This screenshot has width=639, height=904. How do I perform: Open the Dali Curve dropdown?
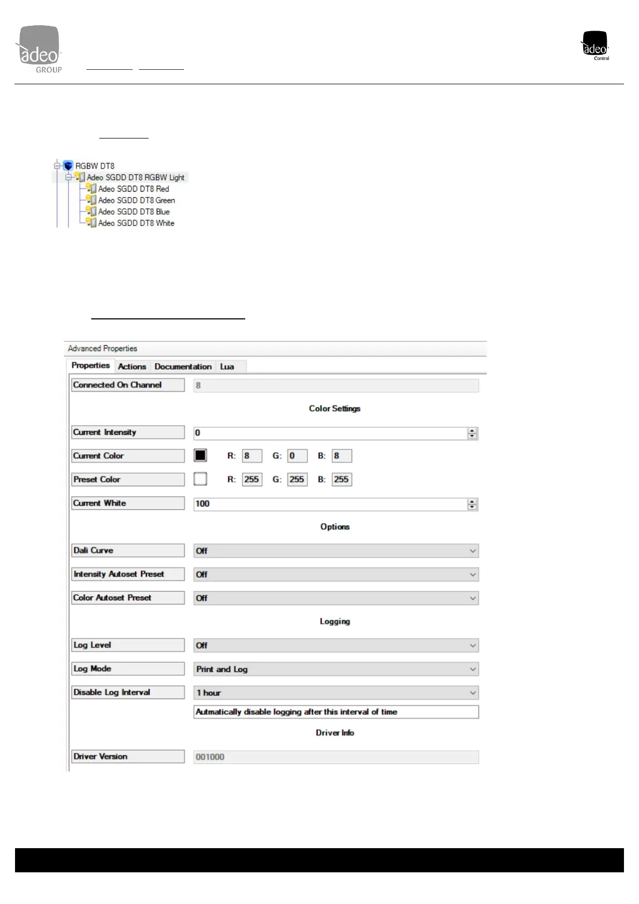pos(336,551)
